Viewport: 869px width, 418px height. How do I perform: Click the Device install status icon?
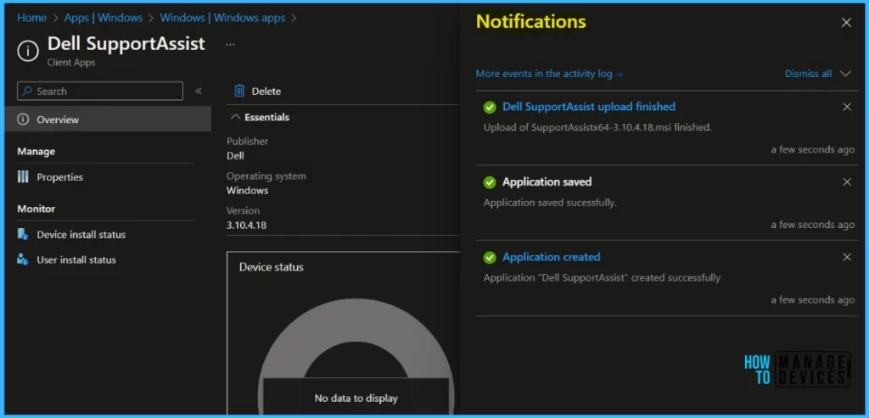[23, 234]
